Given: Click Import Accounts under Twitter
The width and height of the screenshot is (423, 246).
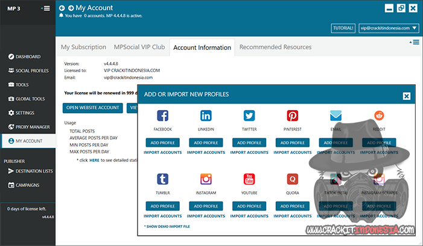Looking at the screenshot, I should 249,153.
